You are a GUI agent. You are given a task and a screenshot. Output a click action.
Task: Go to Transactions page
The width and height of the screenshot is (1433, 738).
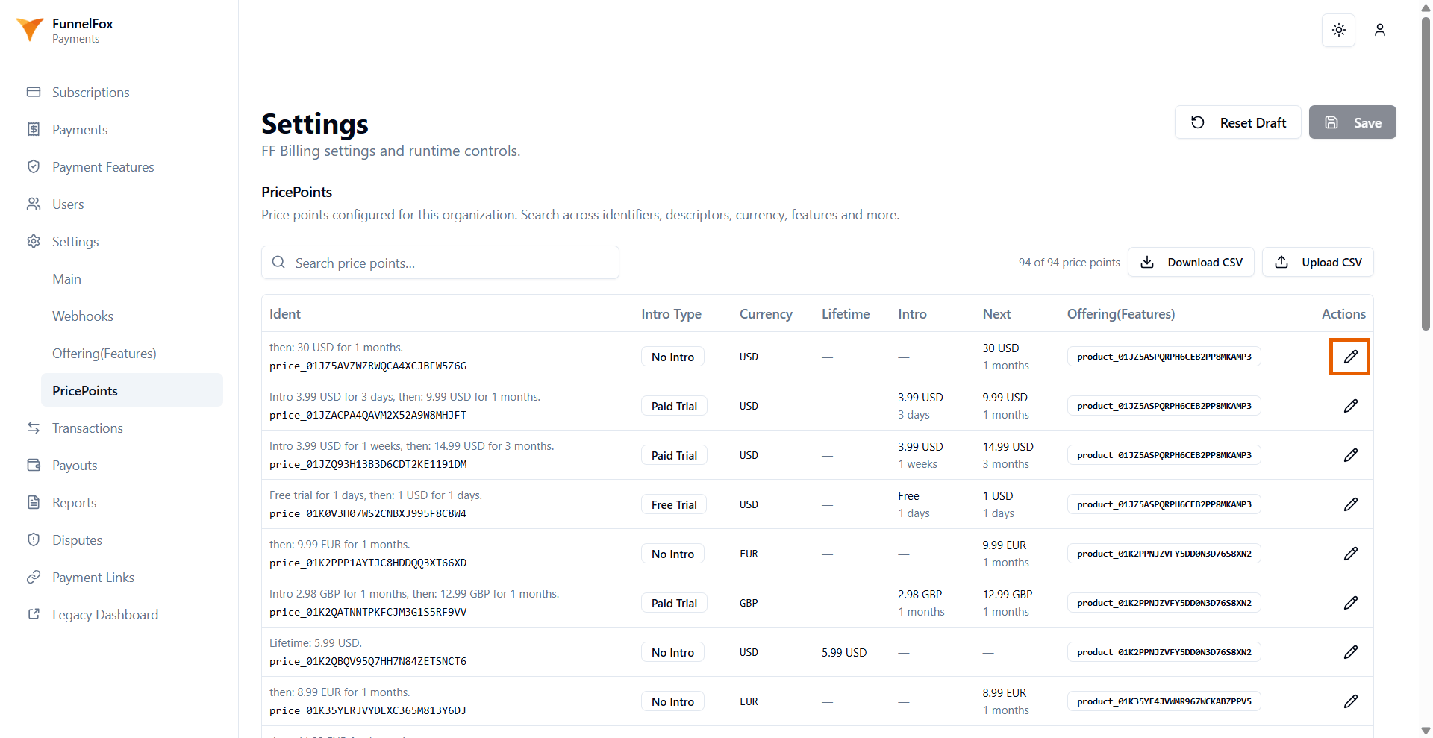click(87, 428)
